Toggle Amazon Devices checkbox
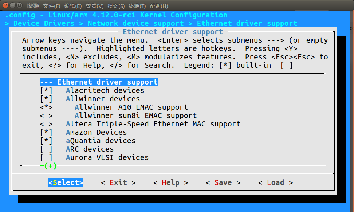The width and height of the screenshot is (354, 212). [x=46, y=132]
